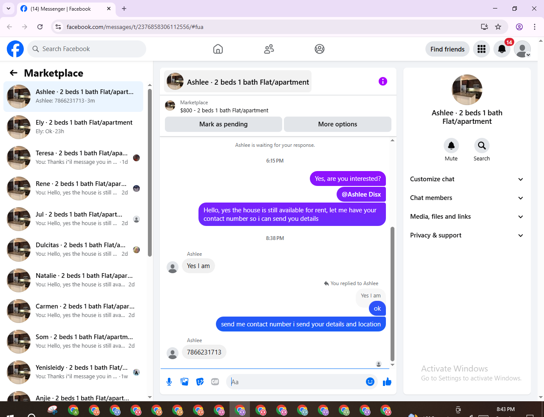Open the Teresa chat in the list
Image resolution: width=544 pixels, height=417 pixels.
[73, 158]
